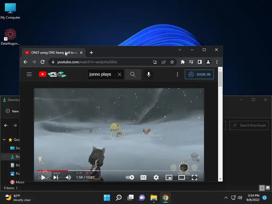Seek on the video progress bar
The height and width of the screenshot is (204, 272).
click(x=119, y=171)
